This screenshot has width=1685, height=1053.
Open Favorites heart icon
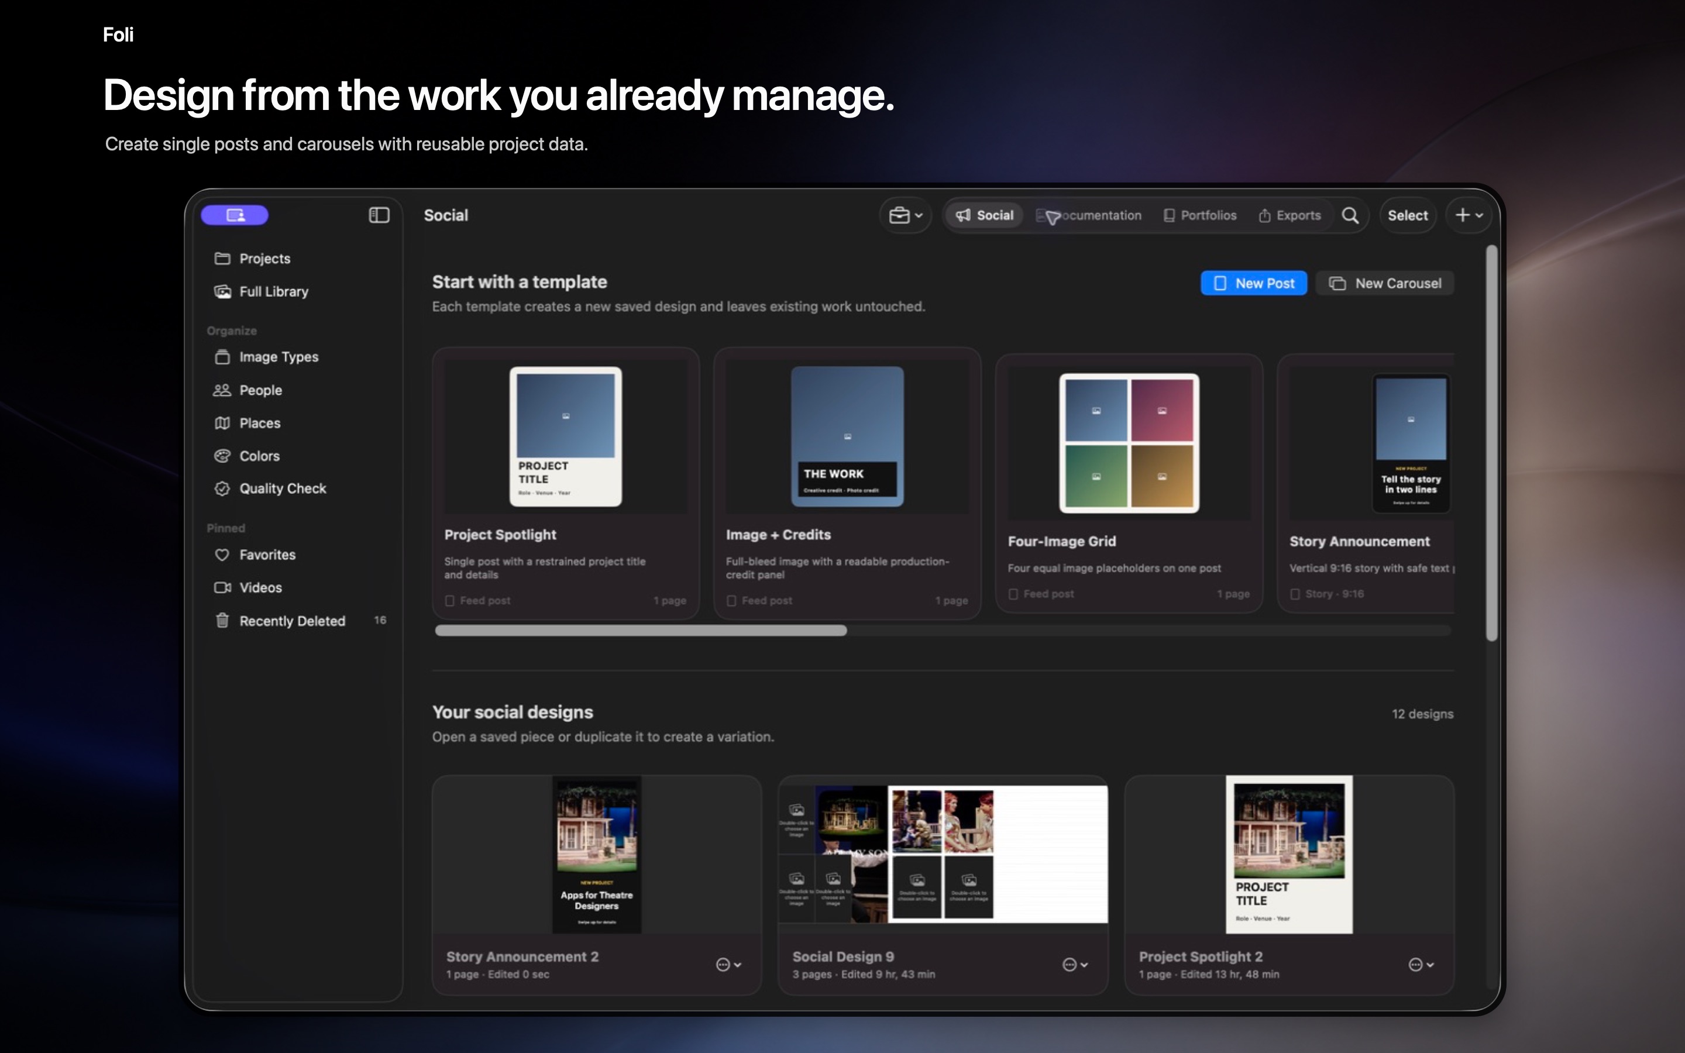[x=222, y=555]
